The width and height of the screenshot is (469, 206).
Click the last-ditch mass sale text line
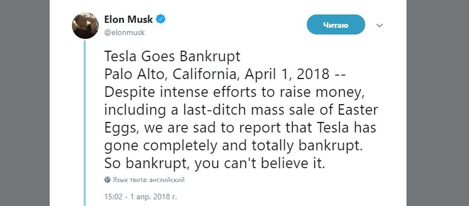241,110
